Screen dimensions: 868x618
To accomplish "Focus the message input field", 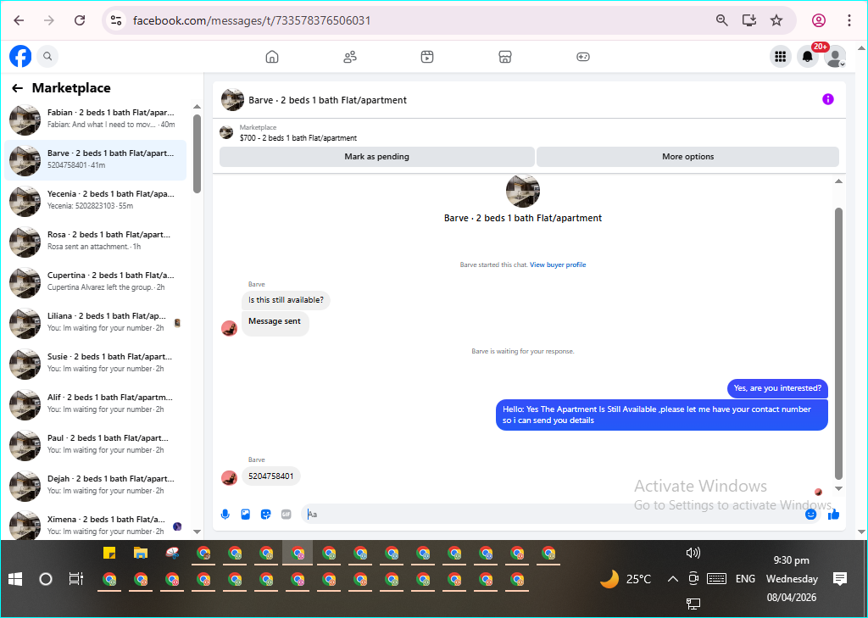I will (x=554, y=515).
